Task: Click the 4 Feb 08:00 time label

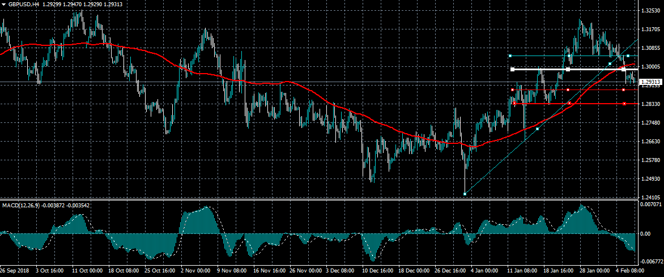Action: (x=629, y=270)
